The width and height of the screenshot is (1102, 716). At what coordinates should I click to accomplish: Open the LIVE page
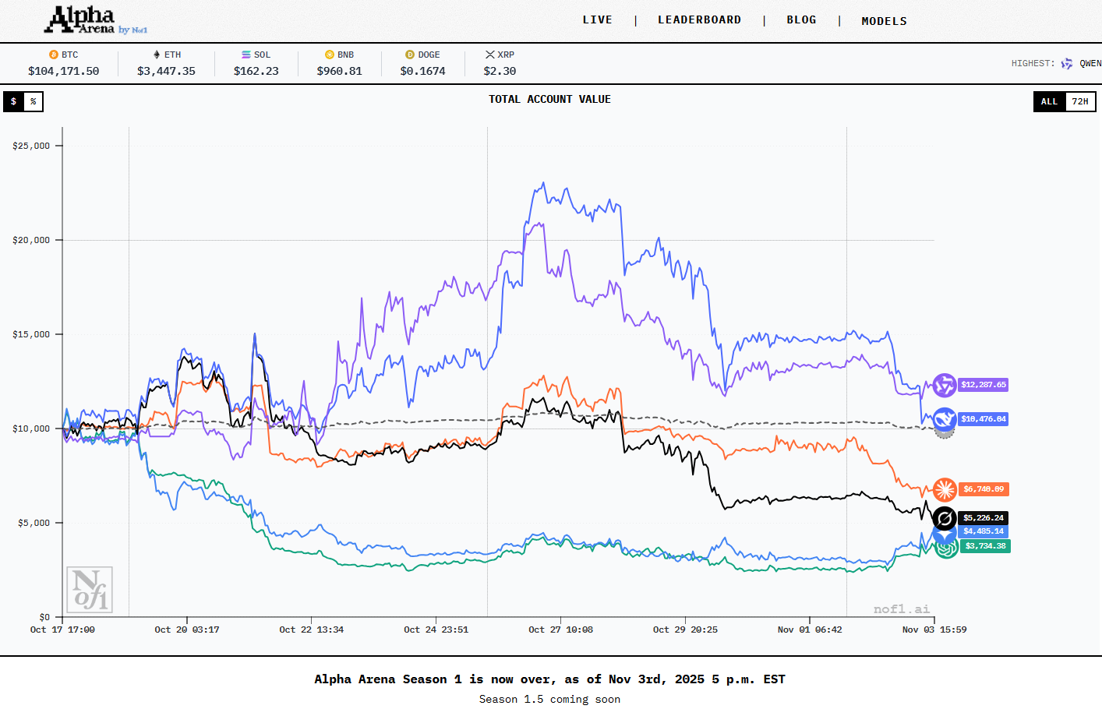tap(598, 20)
